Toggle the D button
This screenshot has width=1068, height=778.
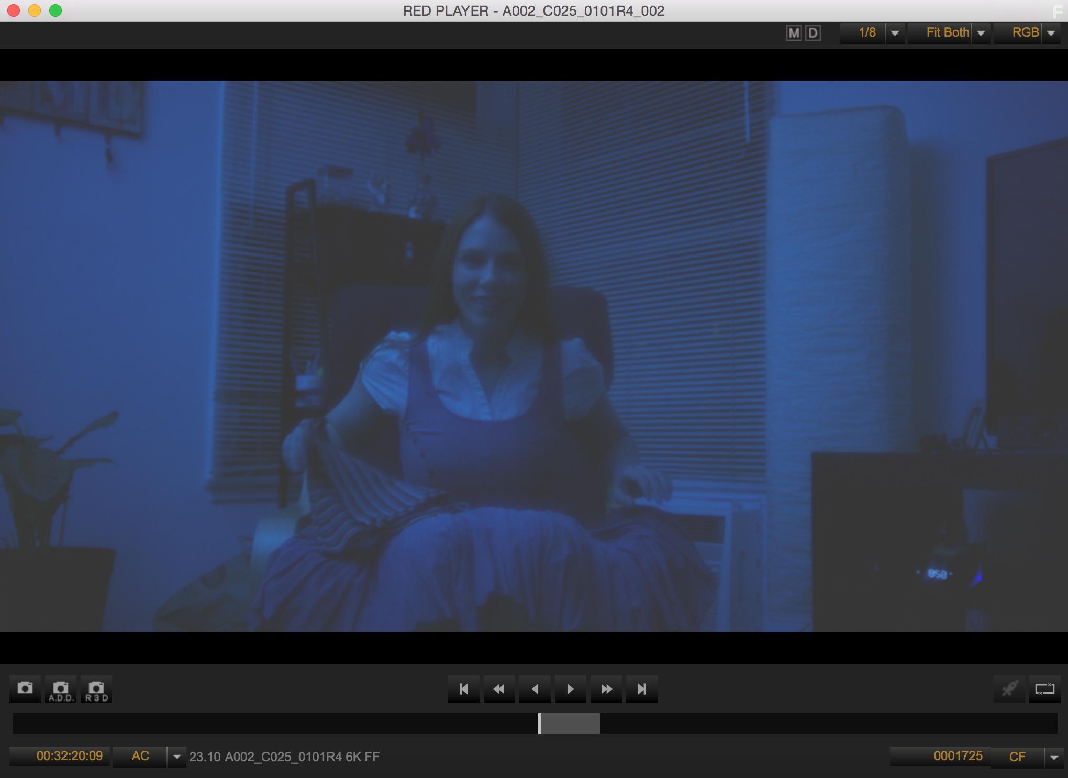click(x=813, y=33)
